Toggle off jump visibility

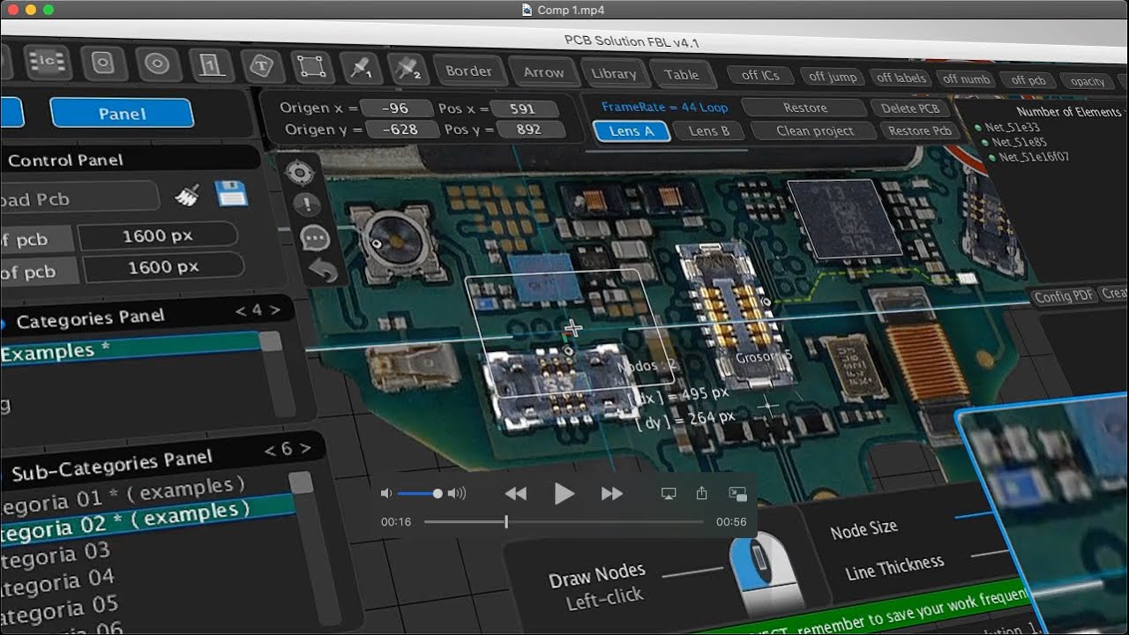click(833, 77)
